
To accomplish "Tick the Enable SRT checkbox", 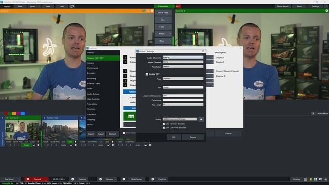I will click(x=147, y=74).
